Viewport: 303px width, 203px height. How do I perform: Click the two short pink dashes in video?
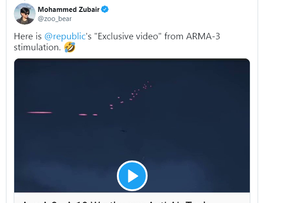[88, 114]
